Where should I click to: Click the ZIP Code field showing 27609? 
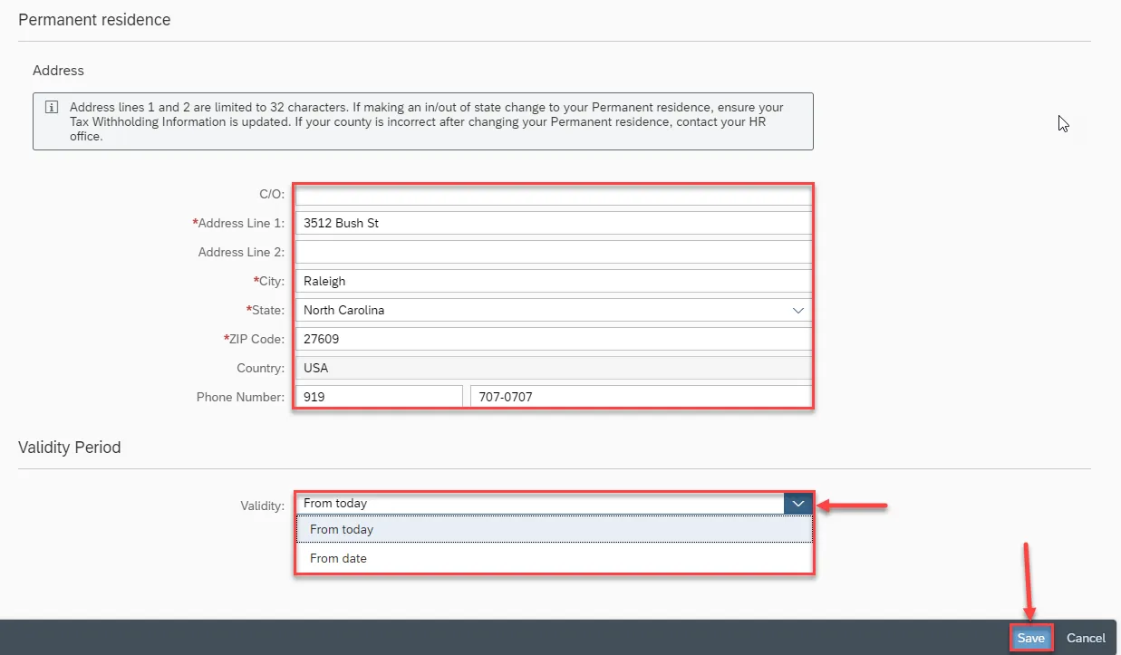[553, 339]
